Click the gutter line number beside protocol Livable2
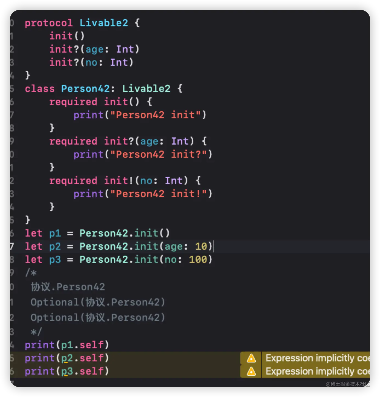Screen dimensions: 380x397 pos(12,23)
